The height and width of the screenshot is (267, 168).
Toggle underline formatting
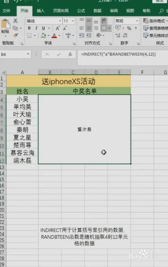[43, 28]
